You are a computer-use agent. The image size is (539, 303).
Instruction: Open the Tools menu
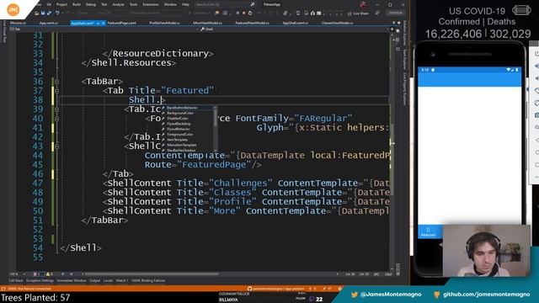click(133, 4)
